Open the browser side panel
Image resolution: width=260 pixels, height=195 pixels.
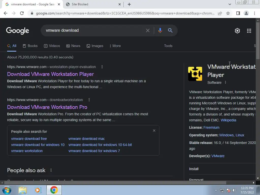click(x=238, y=13)
